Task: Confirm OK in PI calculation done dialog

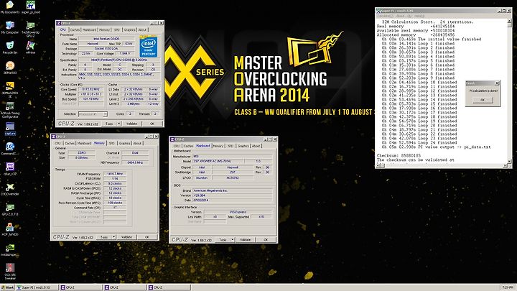Action: coord(483,100)
